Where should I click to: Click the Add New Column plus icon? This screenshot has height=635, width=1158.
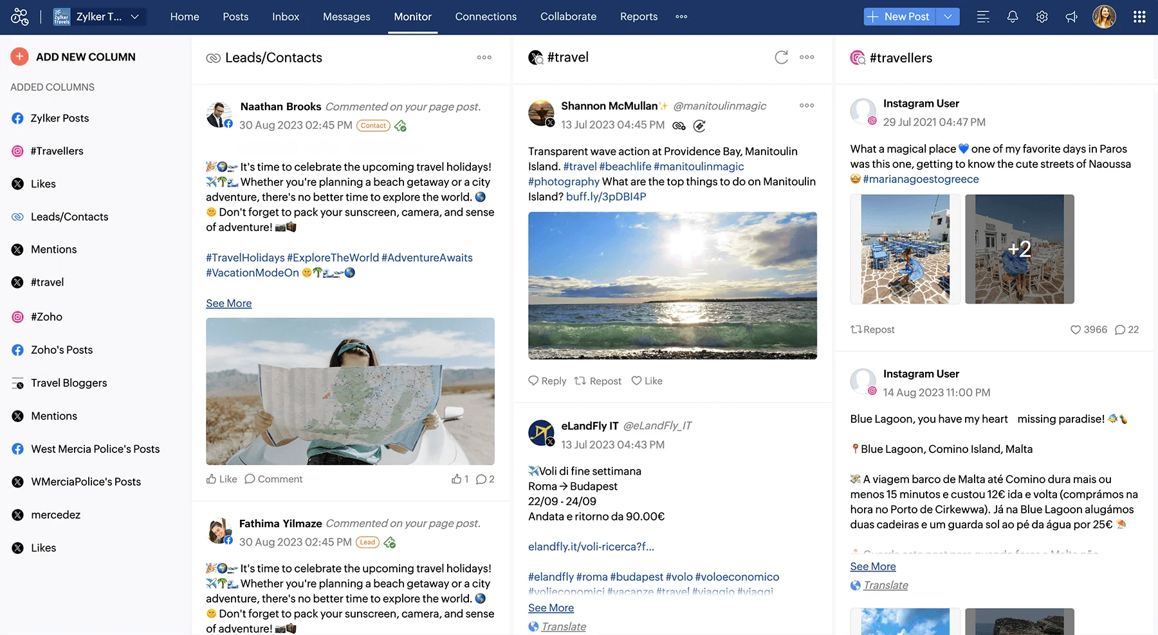pos(19,57)
